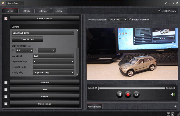Screen dimensions: 180x116
Task: Open the Canon EOS 550D camera dropdown
Action: (43, 33)
